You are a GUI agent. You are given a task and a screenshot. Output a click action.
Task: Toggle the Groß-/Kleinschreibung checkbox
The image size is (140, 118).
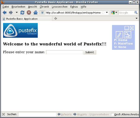112,114
